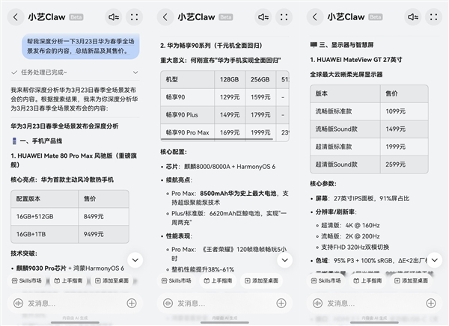Select 上手指南 chip in the middle screen
Viewport: 449px width, 326px height.
[224, 280]
